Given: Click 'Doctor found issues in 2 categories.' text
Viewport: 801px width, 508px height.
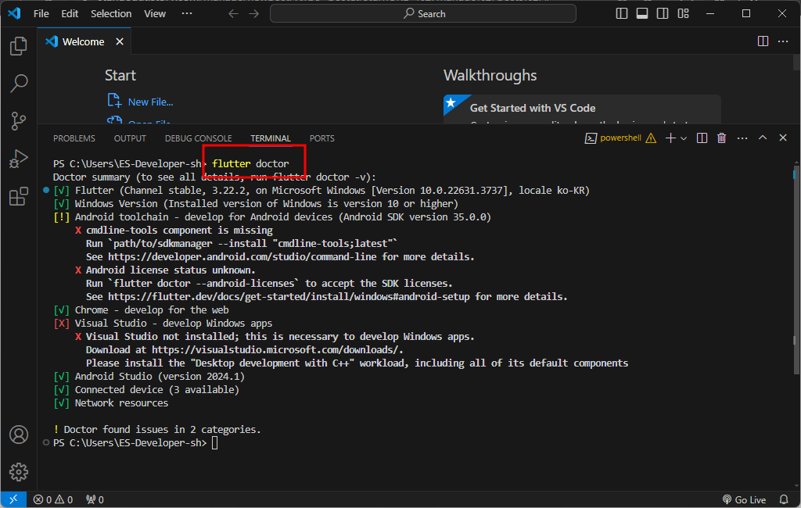Looking at the screenshot, I should [162, 429].
